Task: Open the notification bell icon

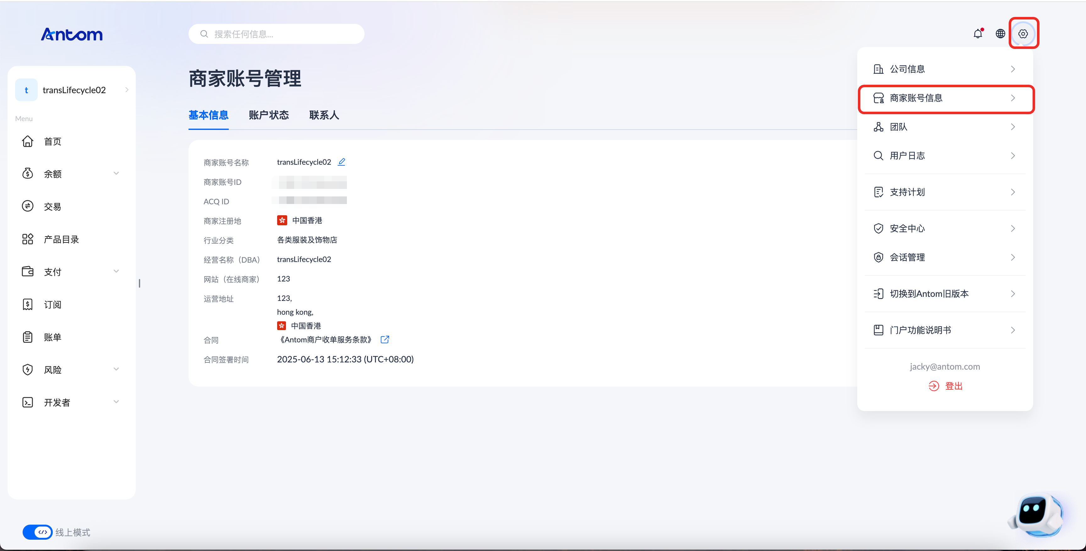Action: [978, 34]
